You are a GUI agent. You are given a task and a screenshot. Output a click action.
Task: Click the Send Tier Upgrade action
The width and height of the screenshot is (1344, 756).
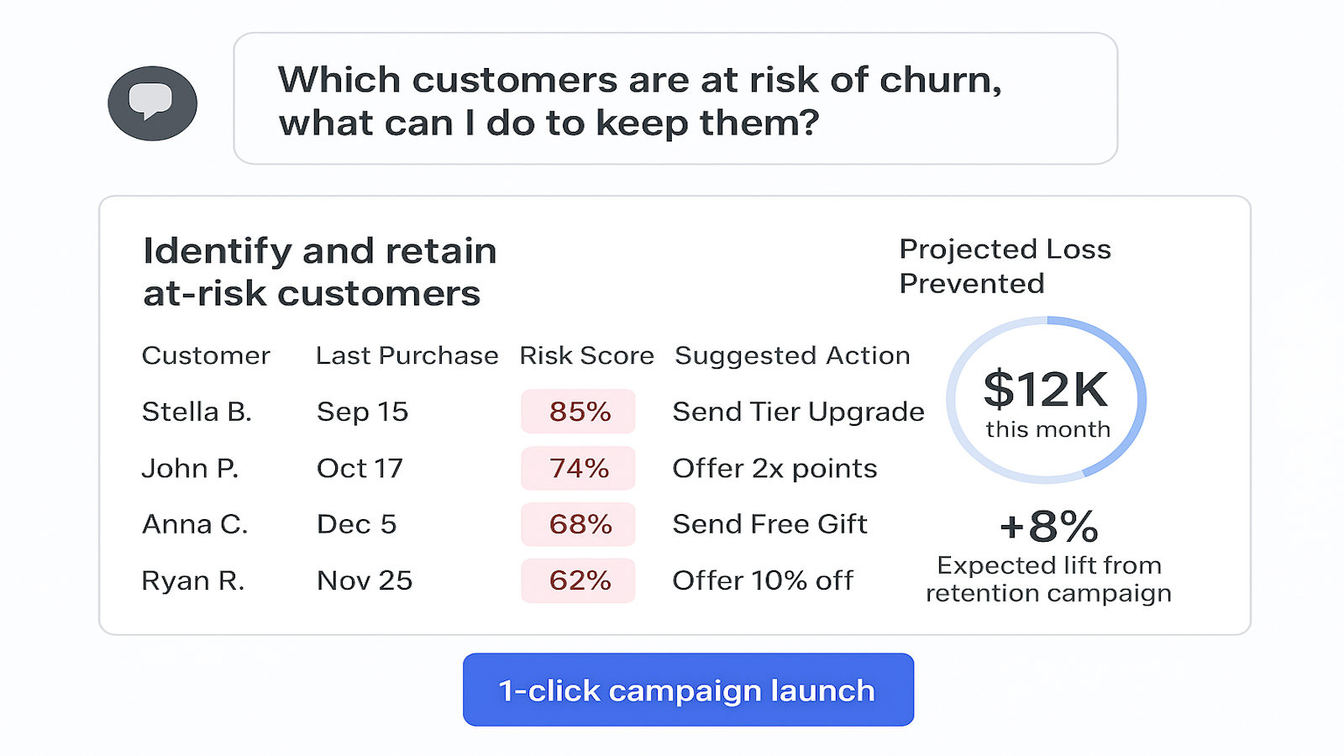click(x=798, y=412)
